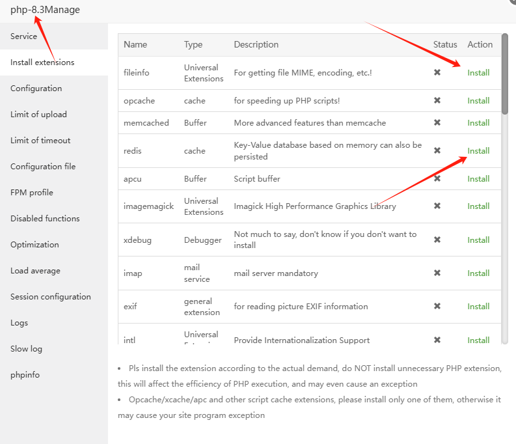The width and height of the screenshot is (516, 444).
Task: Go to Disabled functions tab
Action: pyautogui.click(x=45, y=219)
